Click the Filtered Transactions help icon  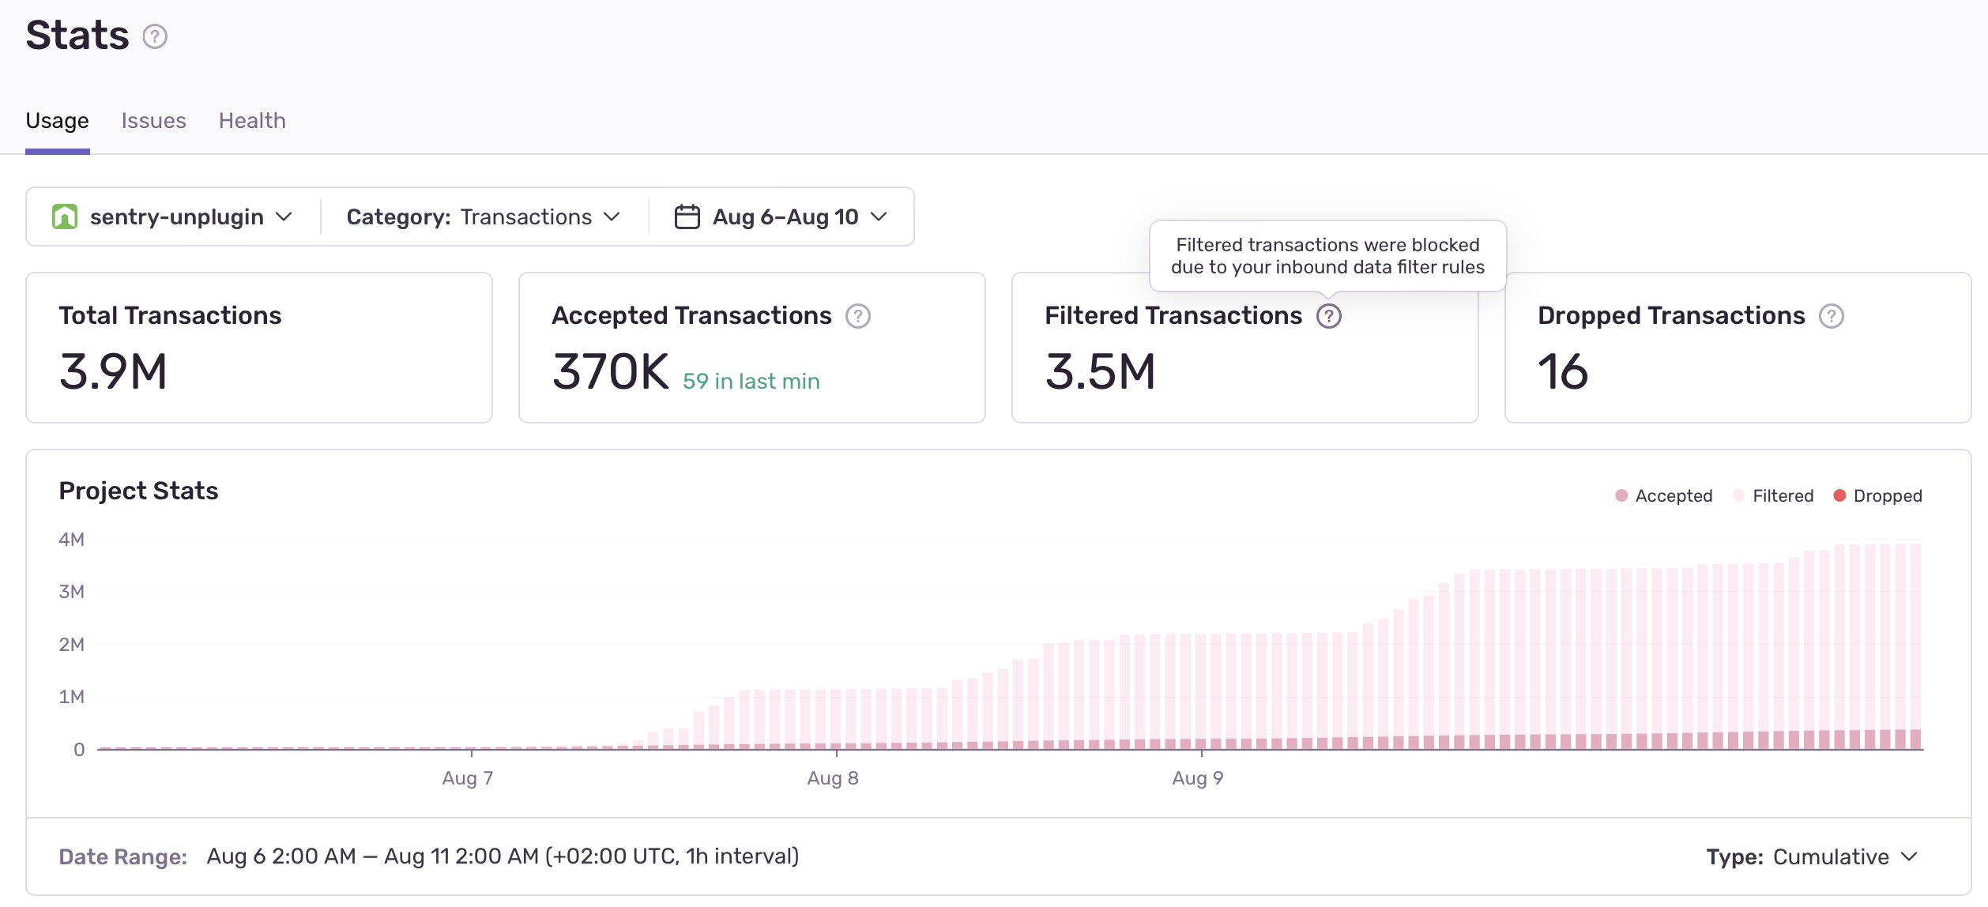tap(1329, 316)
